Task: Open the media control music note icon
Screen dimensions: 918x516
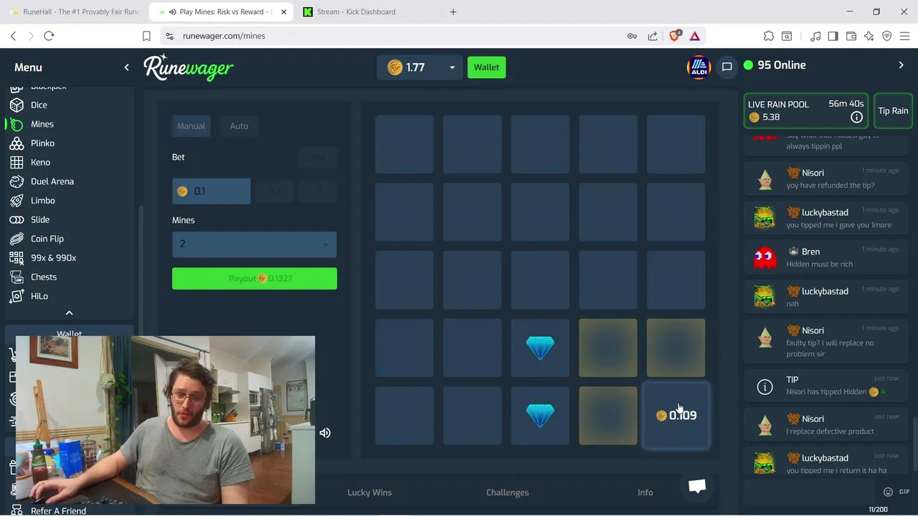Action: pos(815,36)
